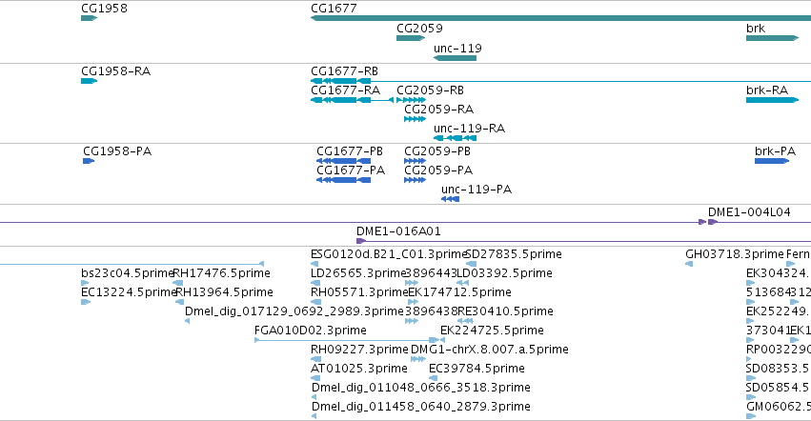Open the DME1-016A01 clone label
The width and height of the screenshot is (811, 421).
(x=398, y=231)
